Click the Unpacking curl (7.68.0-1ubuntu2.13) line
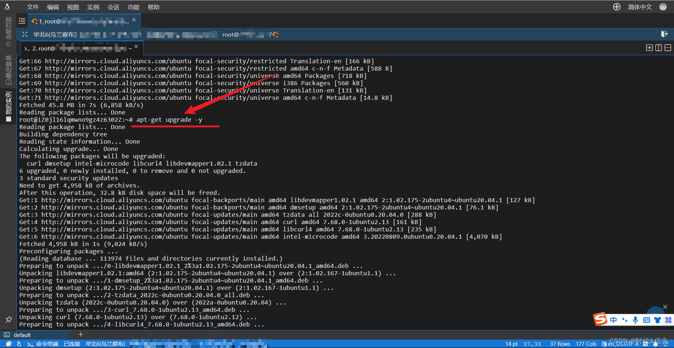This screenshot has width=674, height=348. click(x=138, y=317)
